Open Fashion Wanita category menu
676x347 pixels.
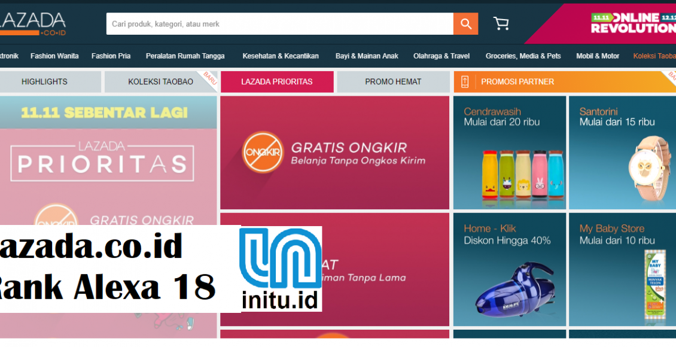tap(54, 56)
